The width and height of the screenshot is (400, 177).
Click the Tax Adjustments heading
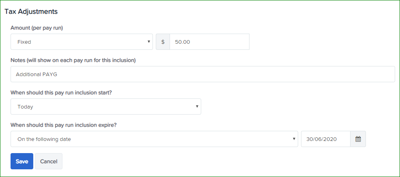coord(31,11)
